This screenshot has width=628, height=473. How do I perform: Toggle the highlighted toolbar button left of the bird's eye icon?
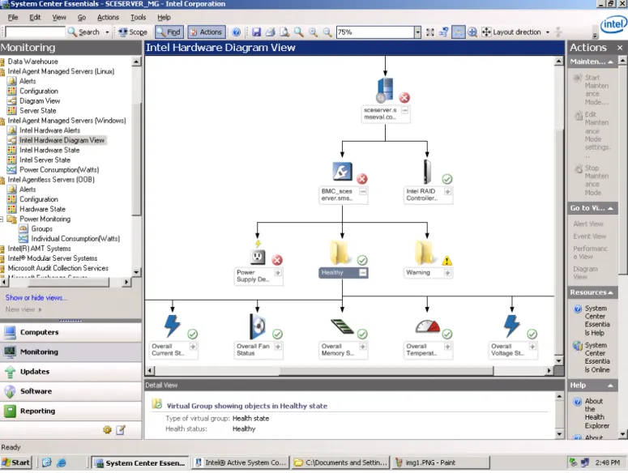458,32
